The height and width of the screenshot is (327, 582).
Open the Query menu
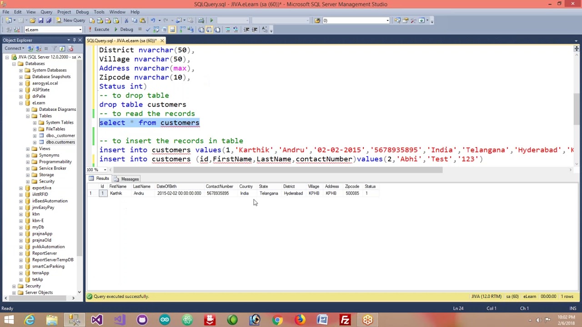[46, 12]
